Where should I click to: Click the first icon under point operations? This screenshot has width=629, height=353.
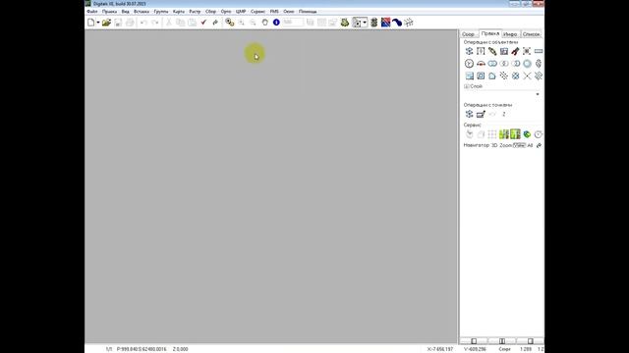point(470,114)
